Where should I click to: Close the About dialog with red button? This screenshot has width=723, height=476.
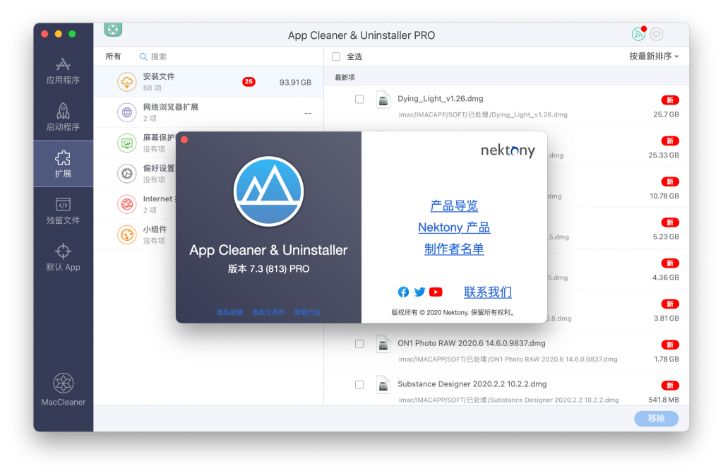[x=184, y=140]
